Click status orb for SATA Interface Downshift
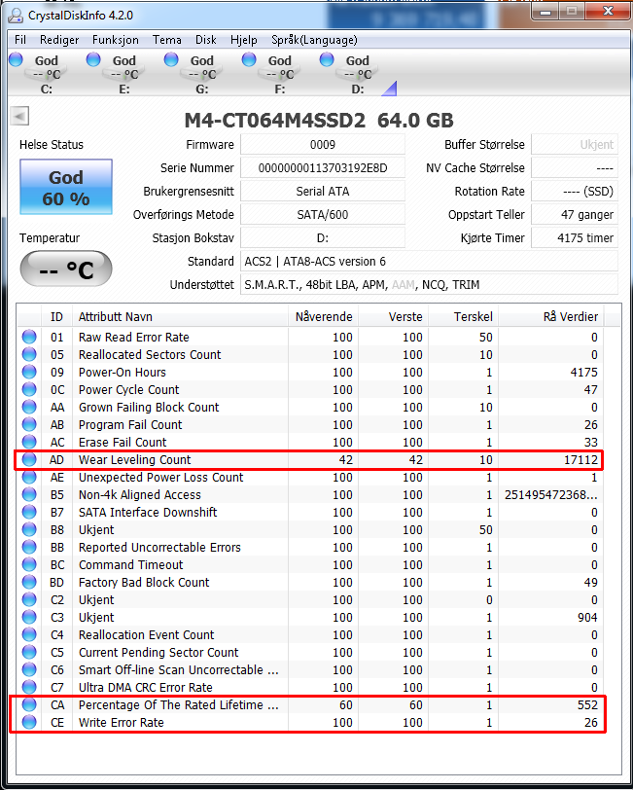Viewport: 633px width, 790px height. click(29, 512)
